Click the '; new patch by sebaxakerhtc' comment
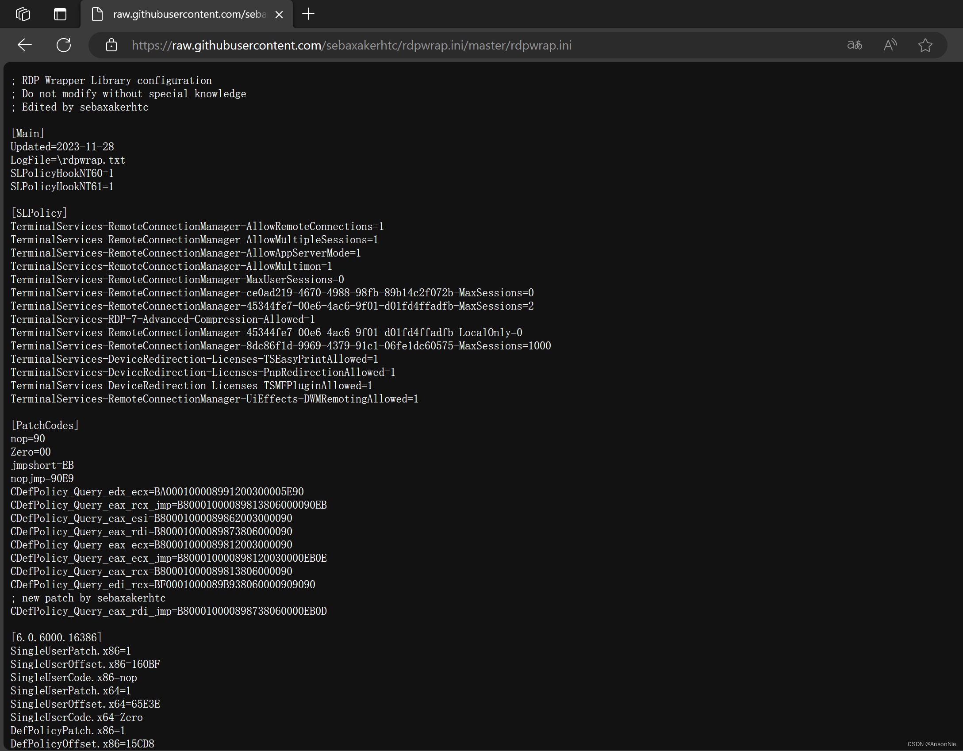963x751 pixels. coord(88,598)
